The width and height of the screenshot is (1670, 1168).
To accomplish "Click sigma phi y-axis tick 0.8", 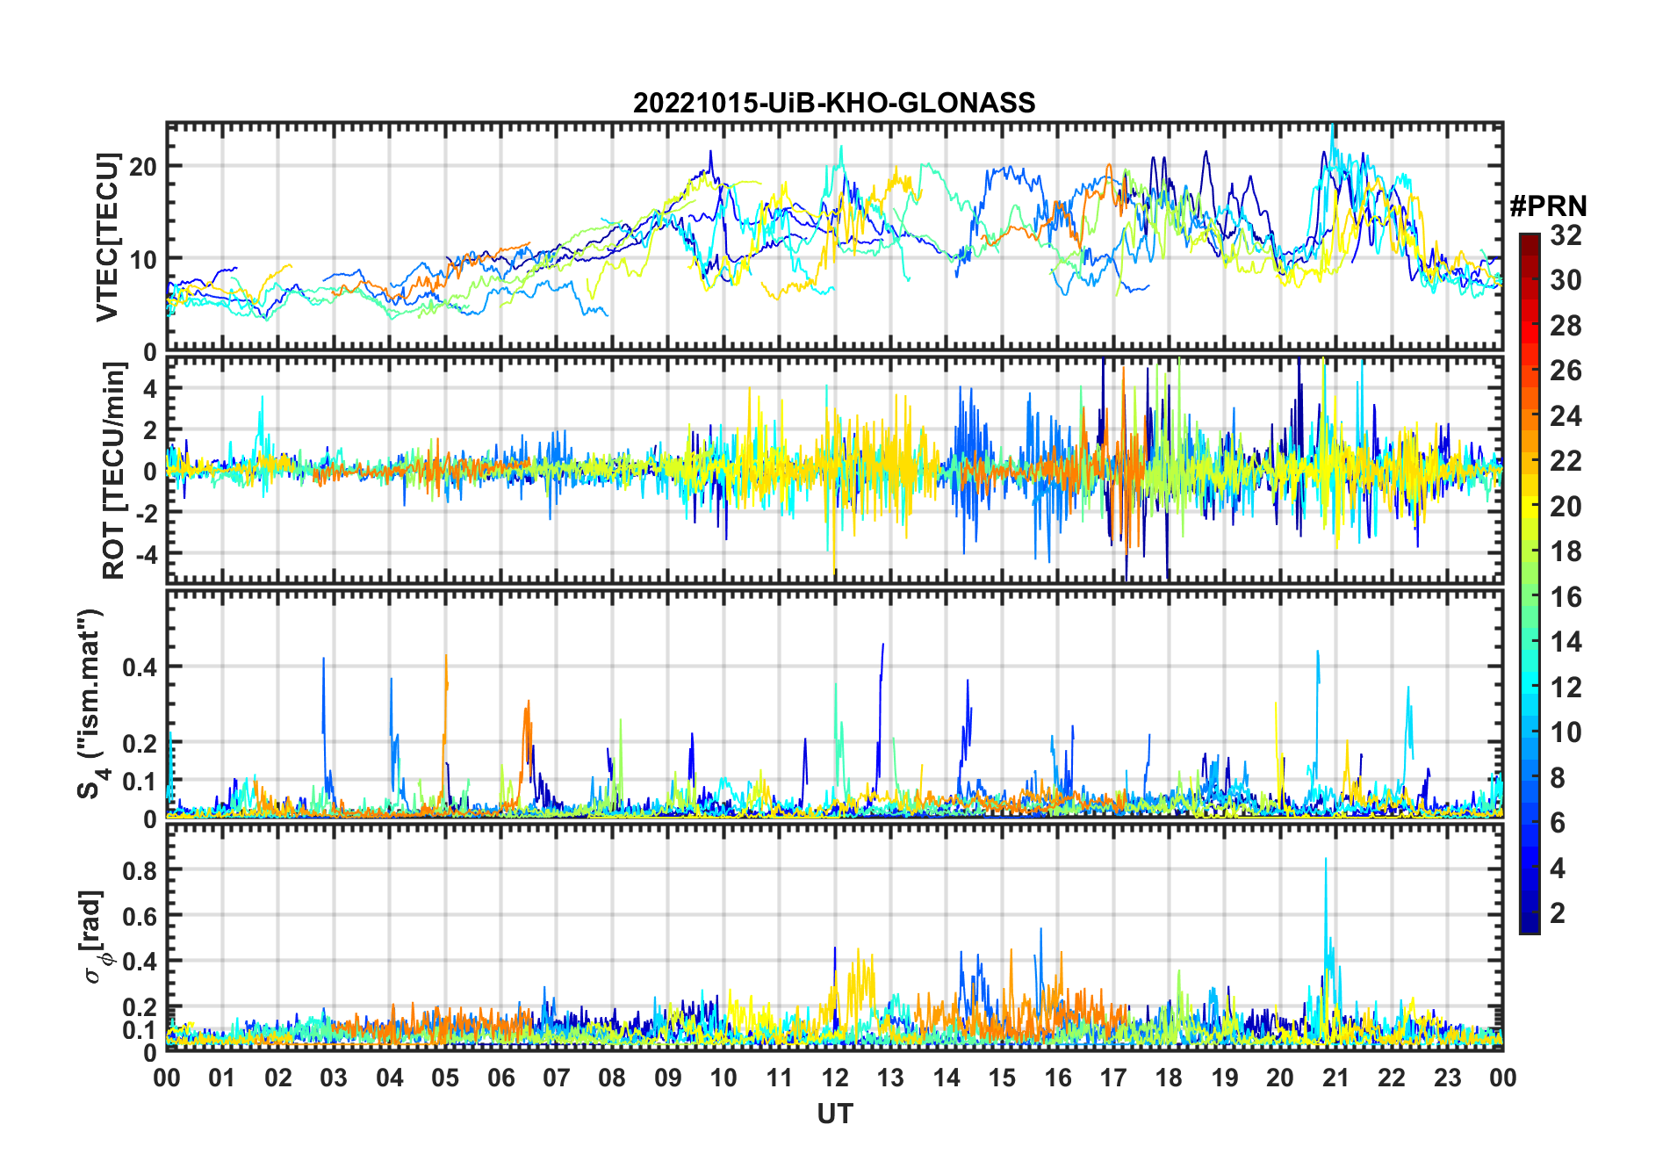I will (140, 870).
